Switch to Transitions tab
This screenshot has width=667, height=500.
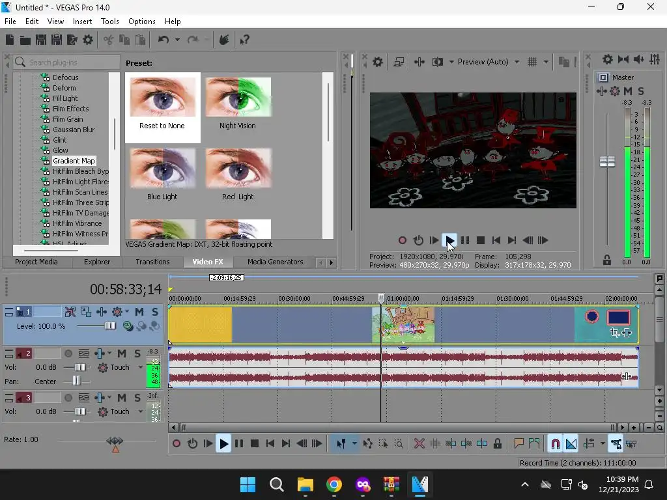(152, 262)
